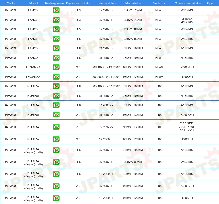Select '2.0' capacity in LEGANZA T20SED row
This screenshot has height=204, width=219.
coord(78,77)
